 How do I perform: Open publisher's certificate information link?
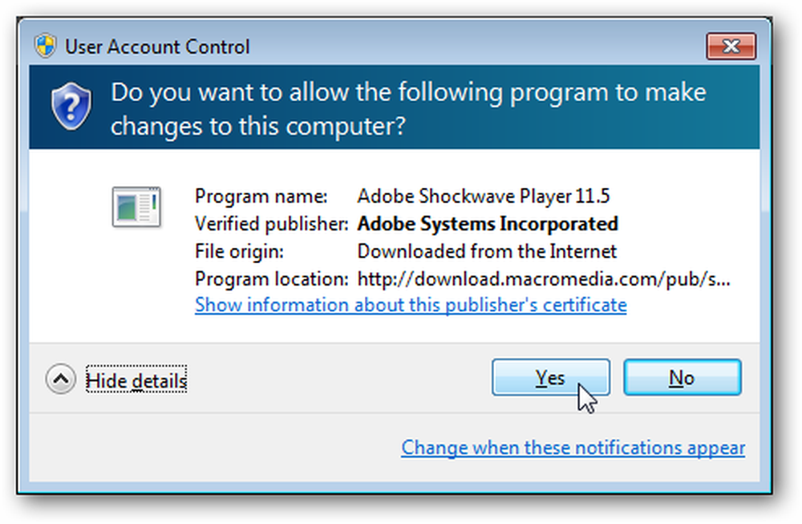(x=411, y=305)
